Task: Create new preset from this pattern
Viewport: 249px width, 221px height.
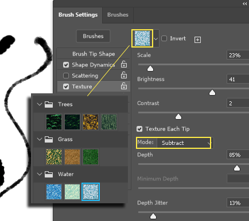Action: coord(197,40)
